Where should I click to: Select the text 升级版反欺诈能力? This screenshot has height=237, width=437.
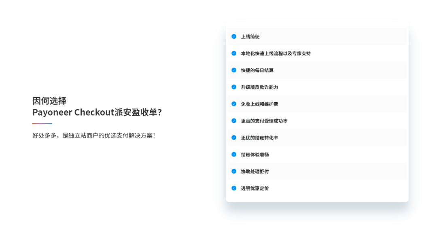259,87
